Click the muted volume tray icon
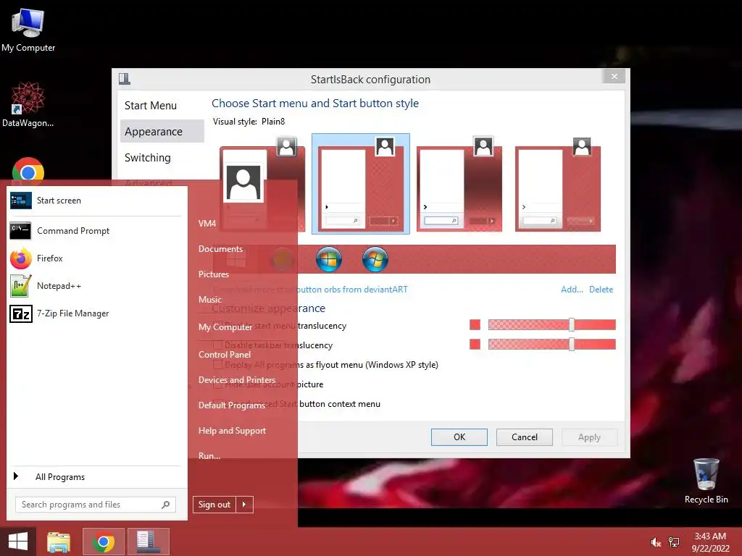 655,542
